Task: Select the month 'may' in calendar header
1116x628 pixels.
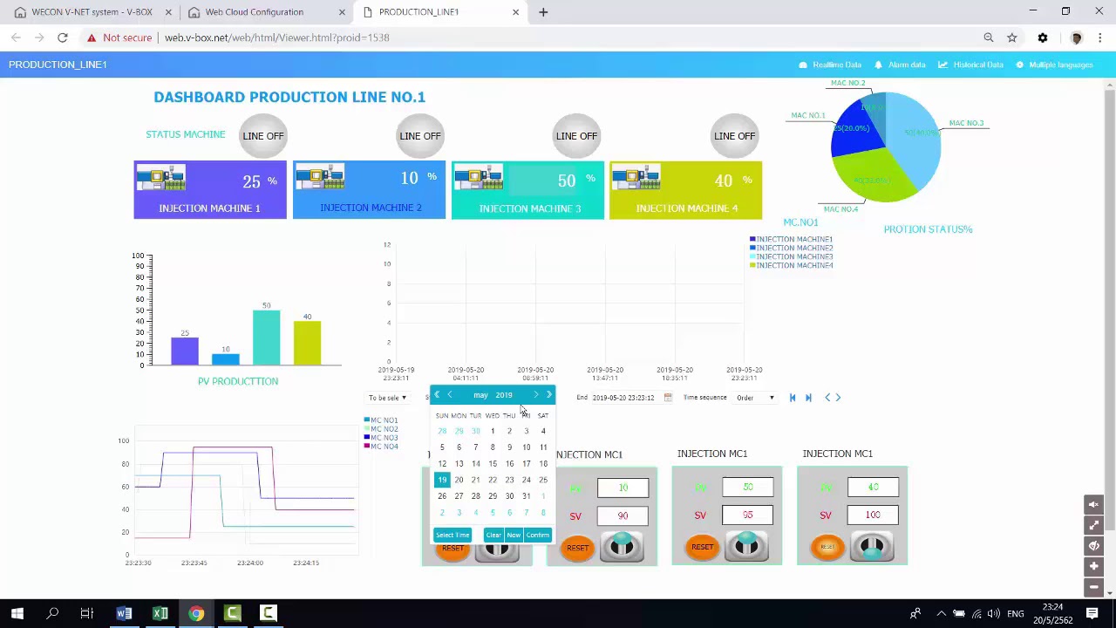Action: click(480, 395)
